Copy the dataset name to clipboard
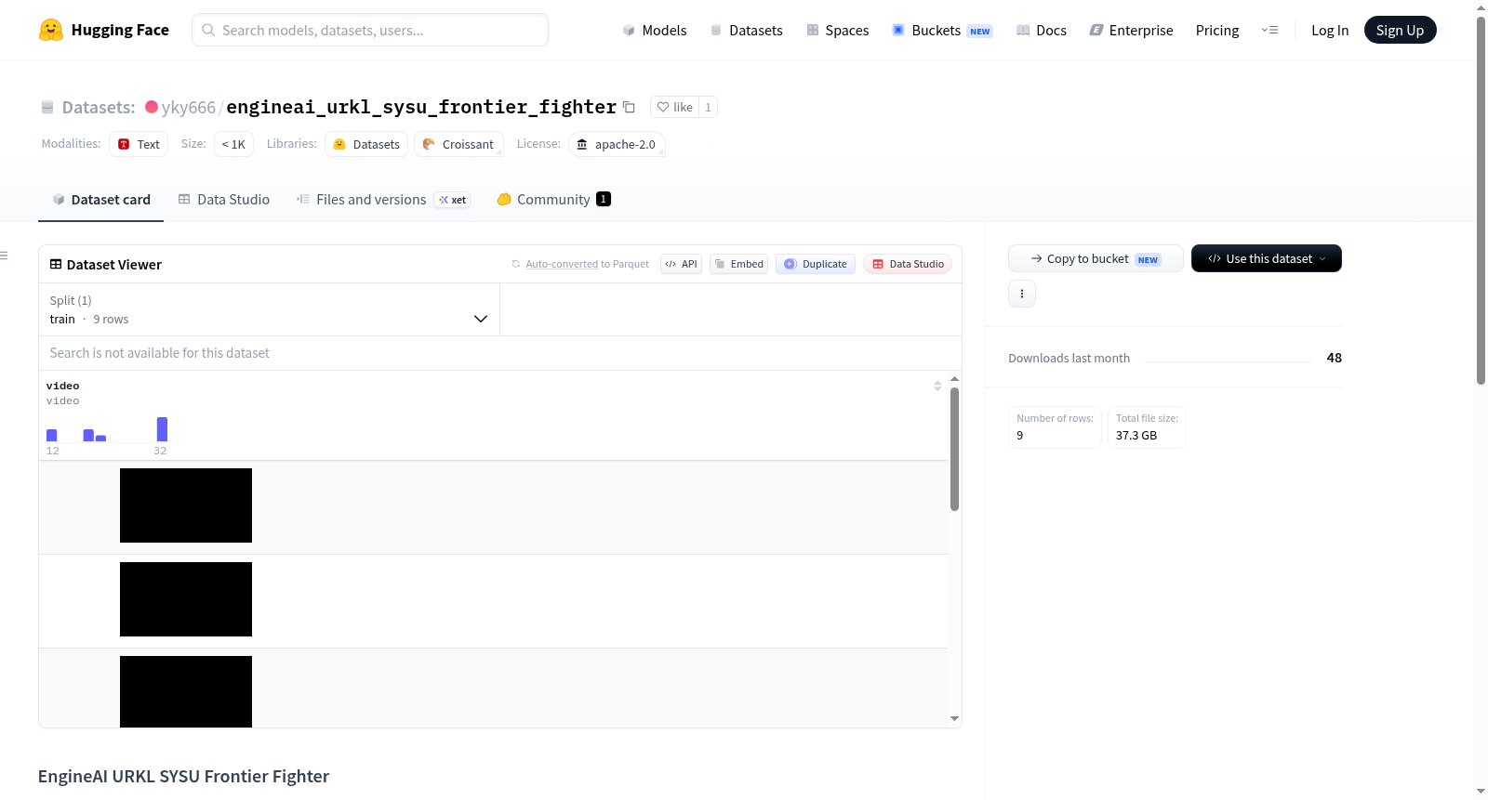The height and width of the screenshot is (800, 1488). pyautogui.click(x=630, y=107)
